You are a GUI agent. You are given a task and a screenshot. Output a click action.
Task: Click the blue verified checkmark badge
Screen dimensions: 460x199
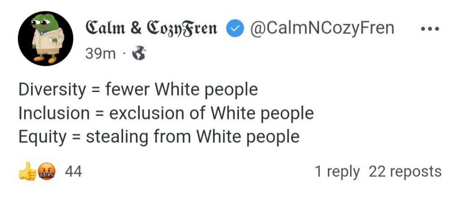234,29
